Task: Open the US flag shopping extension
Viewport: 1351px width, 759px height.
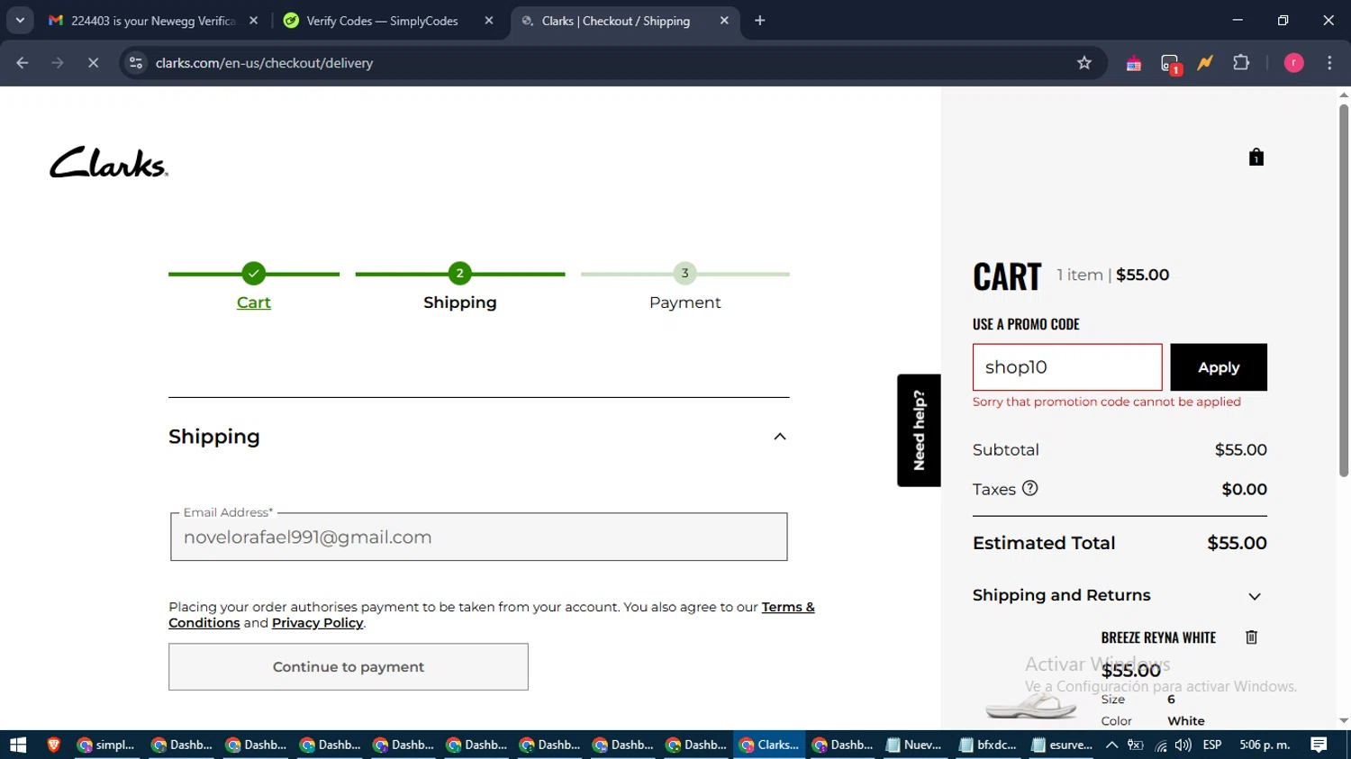Action: click(1134, 63)
